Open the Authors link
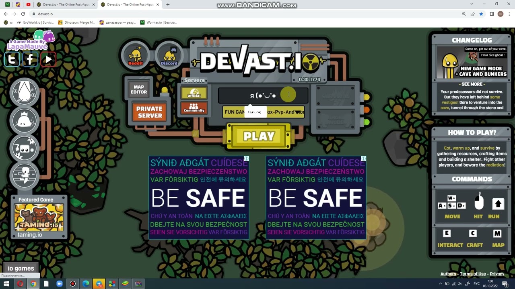 click(x=448, y=274)
